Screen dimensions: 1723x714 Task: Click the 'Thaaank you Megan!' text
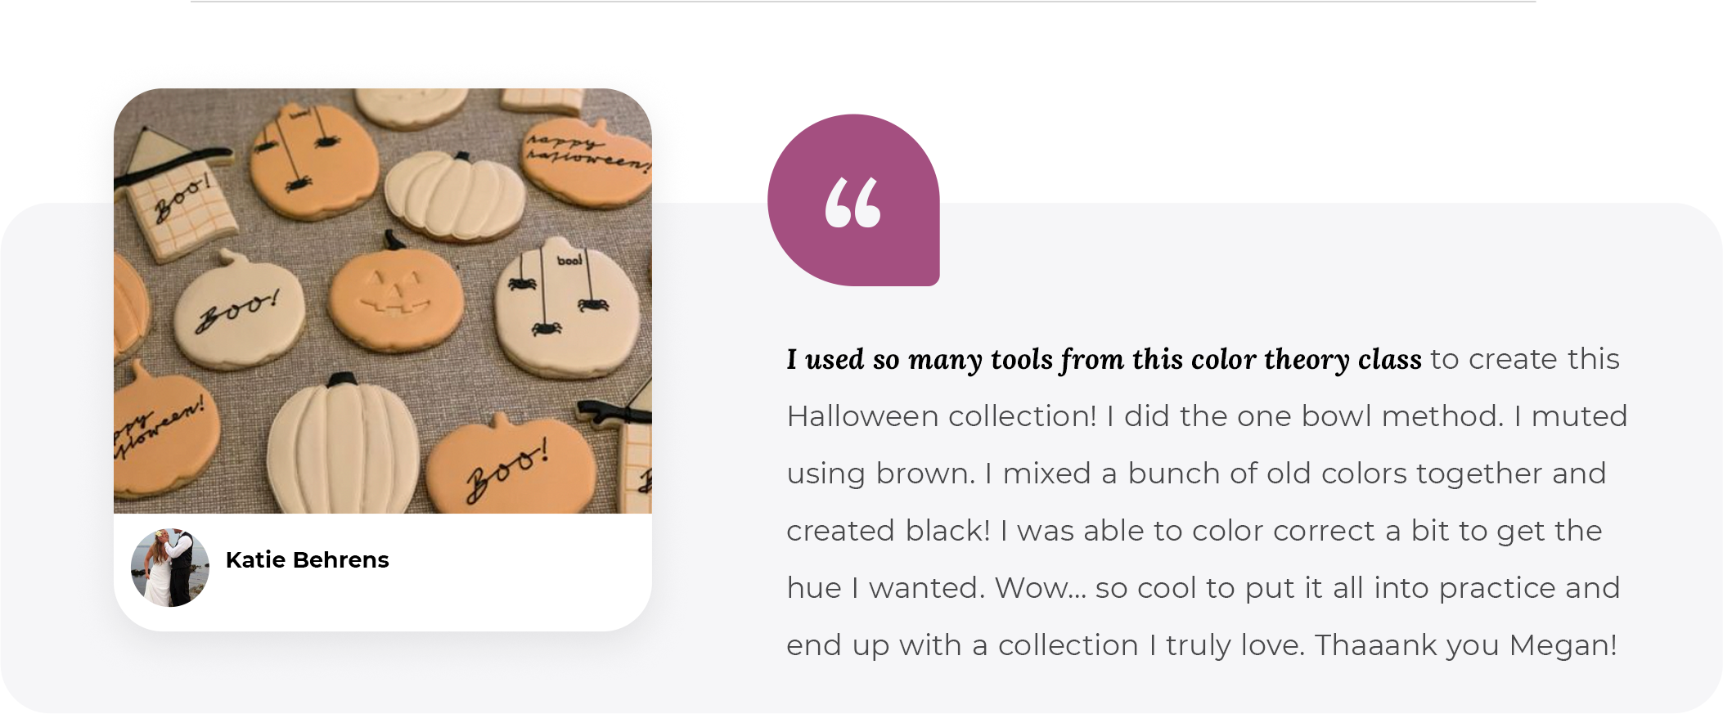click(1465, 645)
